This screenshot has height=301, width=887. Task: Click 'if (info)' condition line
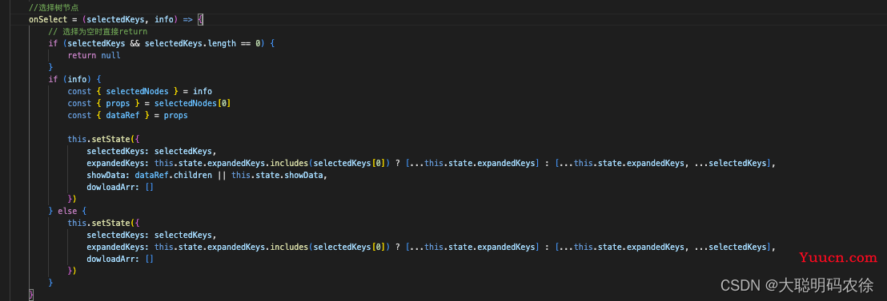coord(74,80)
